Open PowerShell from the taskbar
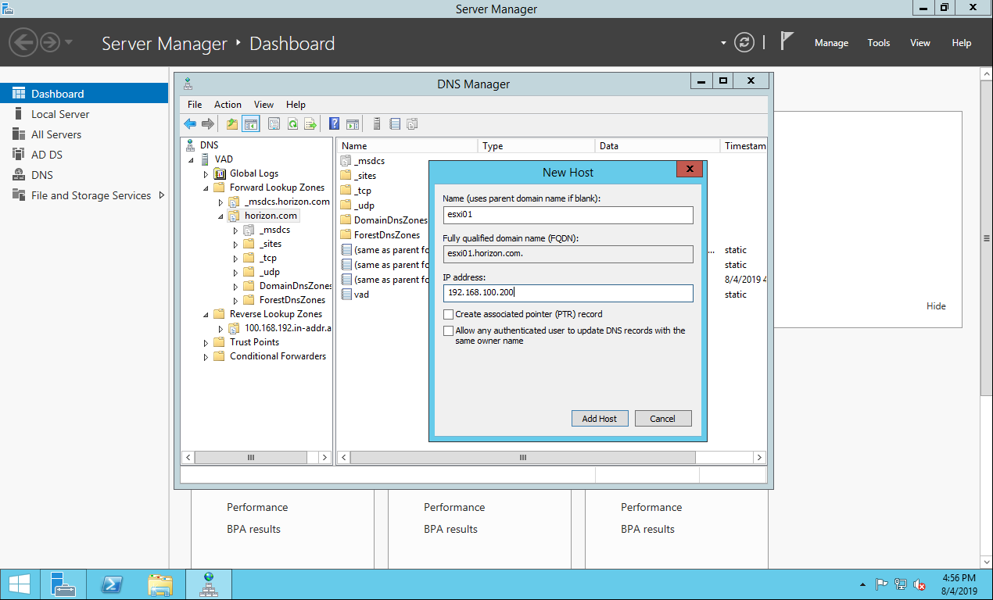Image resolution: width=993 pixels, height=600 pixels. coord(111,584)
